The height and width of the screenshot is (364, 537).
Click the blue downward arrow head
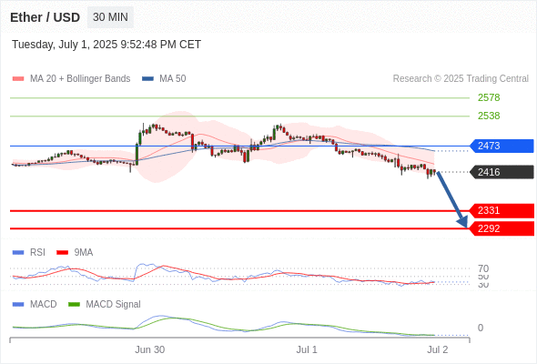click(x=463, y=222)
